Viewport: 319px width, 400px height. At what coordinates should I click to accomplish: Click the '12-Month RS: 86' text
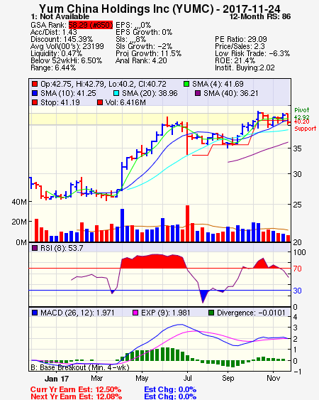260,16
